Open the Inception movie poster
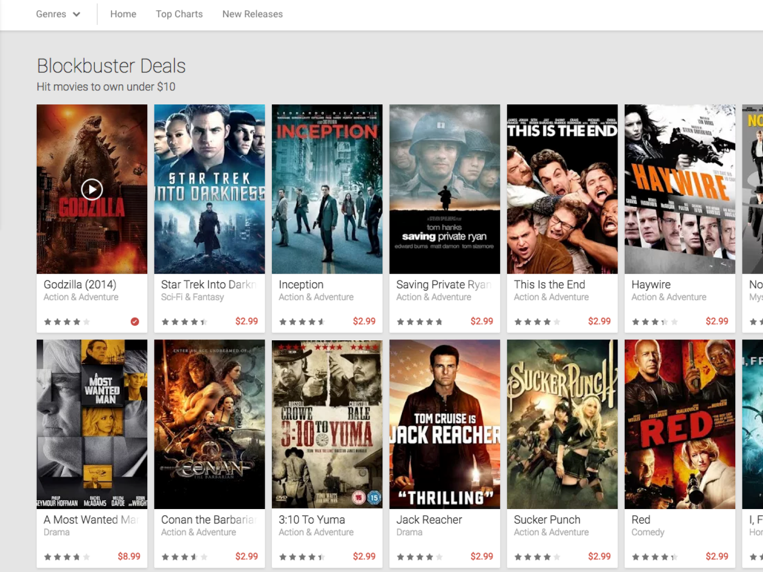This screenshot has height=572, width=763. click(327, 189)
